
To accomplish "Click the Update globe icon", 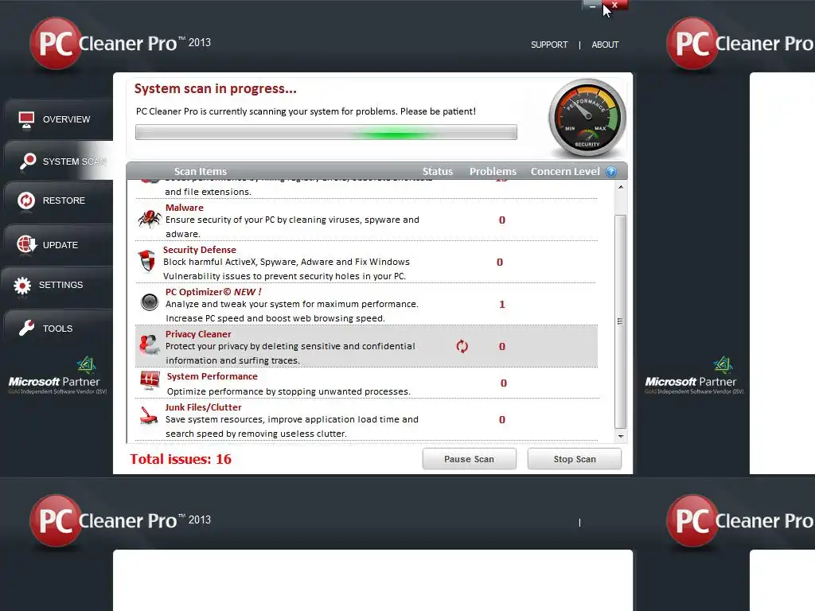I will [x=26, y=243].
